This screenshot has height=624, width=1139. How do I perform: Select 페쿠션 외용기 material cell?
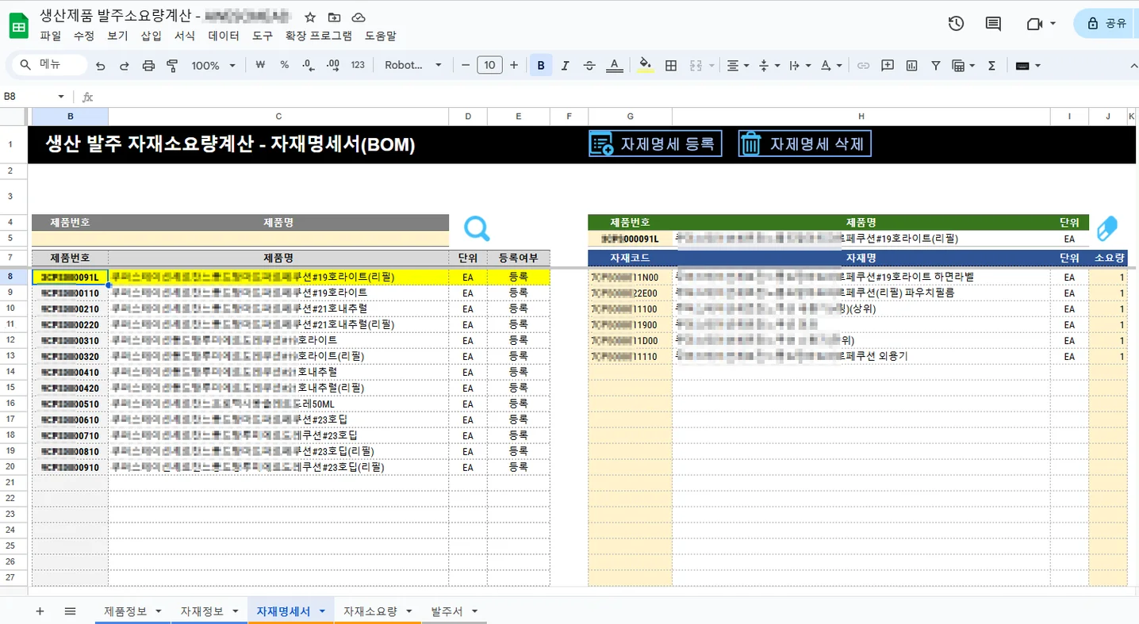click(x=861, y=357)
